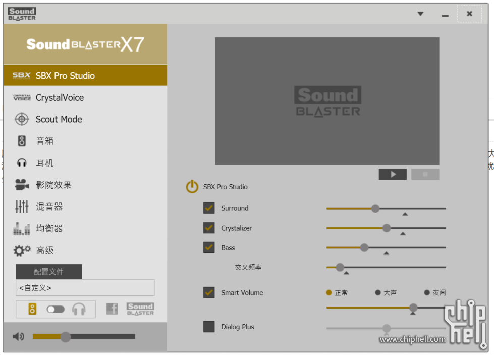Uncheck the Smart Volume checkbox
494x357 pixels.
pyautogui.click(x=209, y=293)
